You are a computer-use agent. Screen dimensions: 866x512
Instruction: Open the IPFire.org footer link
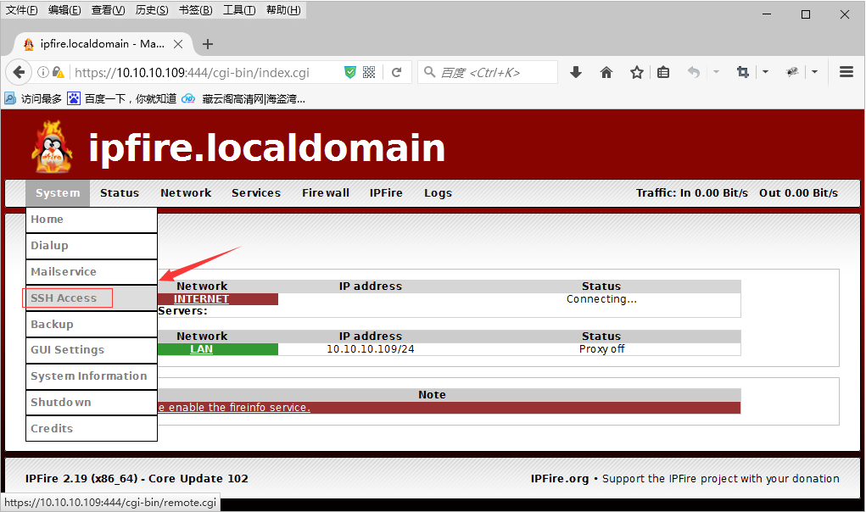[x=560, y=479]
